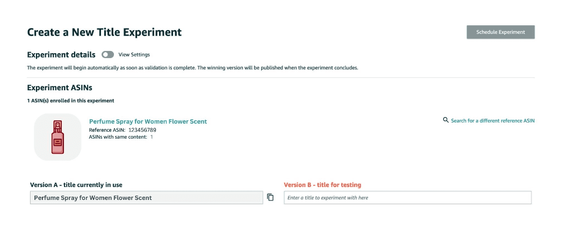Click the Schedule Experiment button
Screen dimensions: 583x244
click(x=500, y=32)
